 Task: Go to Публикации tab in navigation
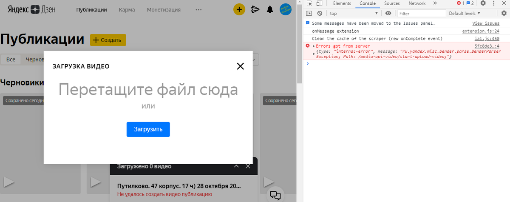(91, 9)
